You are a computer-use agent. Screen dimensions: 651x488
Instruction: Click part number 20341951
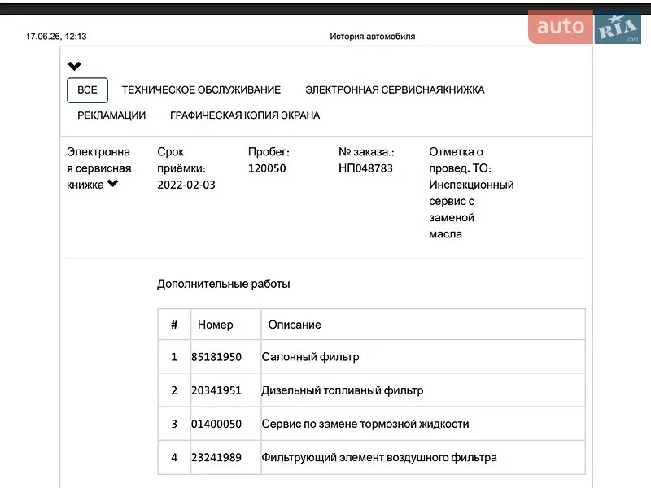[216, 390]
